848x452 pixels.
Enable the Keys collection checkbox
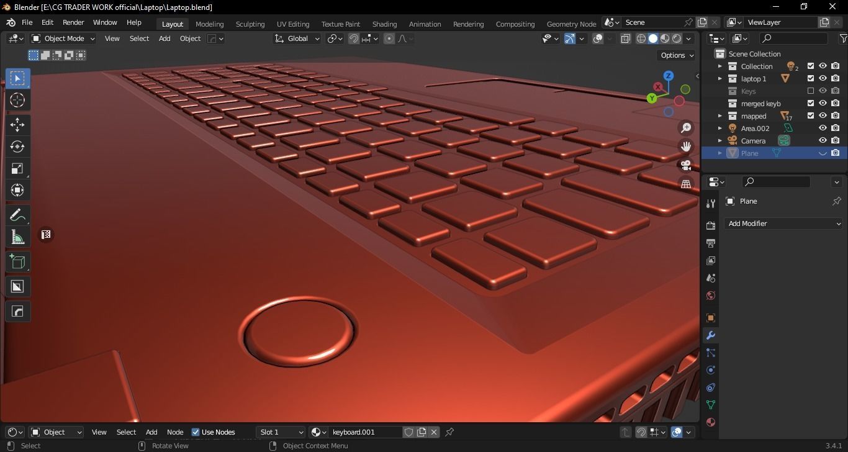point(810,91)
